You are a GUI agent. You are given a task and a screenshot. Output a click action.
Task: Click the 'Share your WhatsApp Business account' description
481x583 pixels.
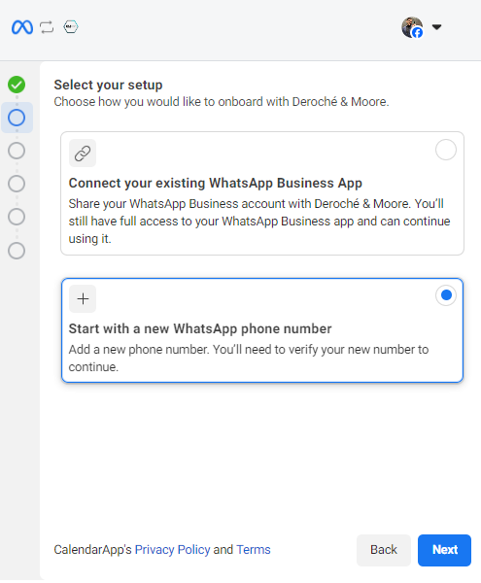pyautogui.click(x=259, y=222)
